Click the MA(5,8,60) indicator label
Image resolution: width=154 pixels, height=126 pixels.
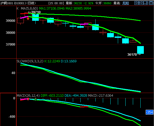(x=29, y=9)
